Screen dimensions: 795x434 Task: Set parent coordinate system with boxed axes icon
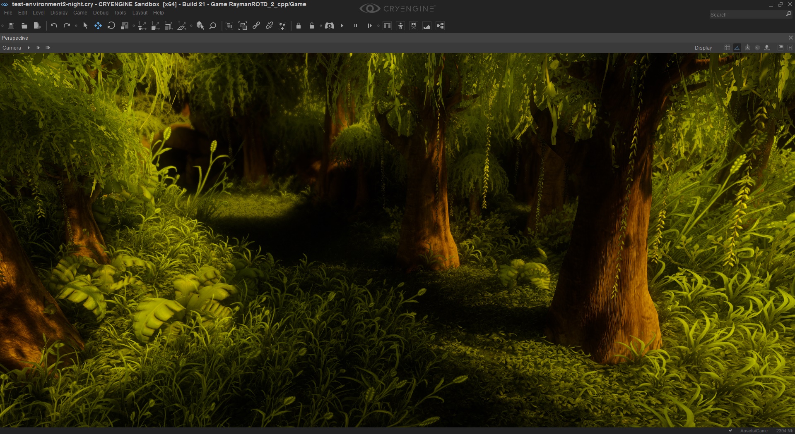coord(169,26)
